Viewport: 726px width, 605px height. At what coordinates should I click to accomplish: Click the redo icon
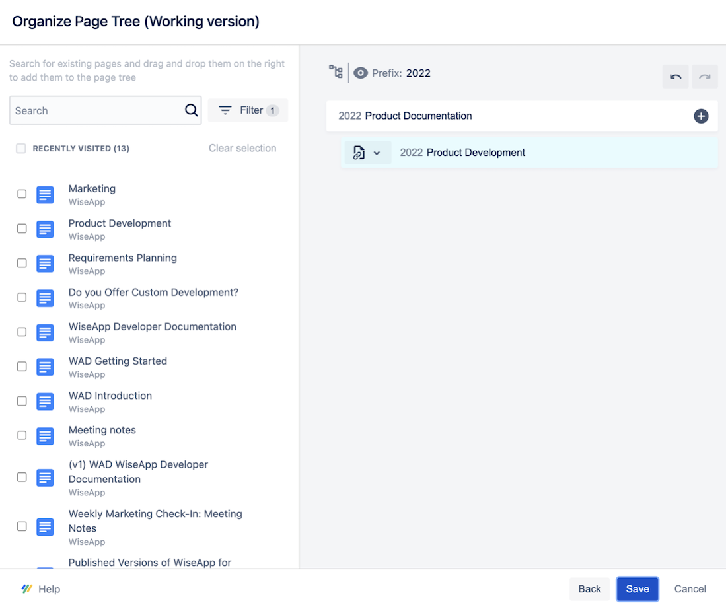pyautogui.click(x=704, y=77)
